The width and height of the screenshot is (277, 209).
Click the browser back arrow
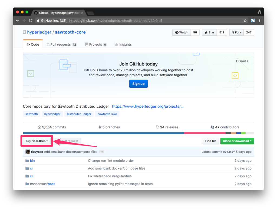coord(17,20)
